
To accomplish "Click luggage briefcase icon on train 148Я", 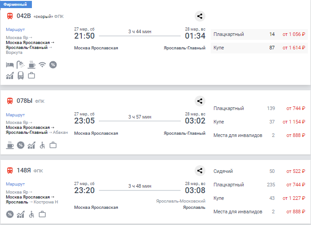I will (x=42, y=215).
